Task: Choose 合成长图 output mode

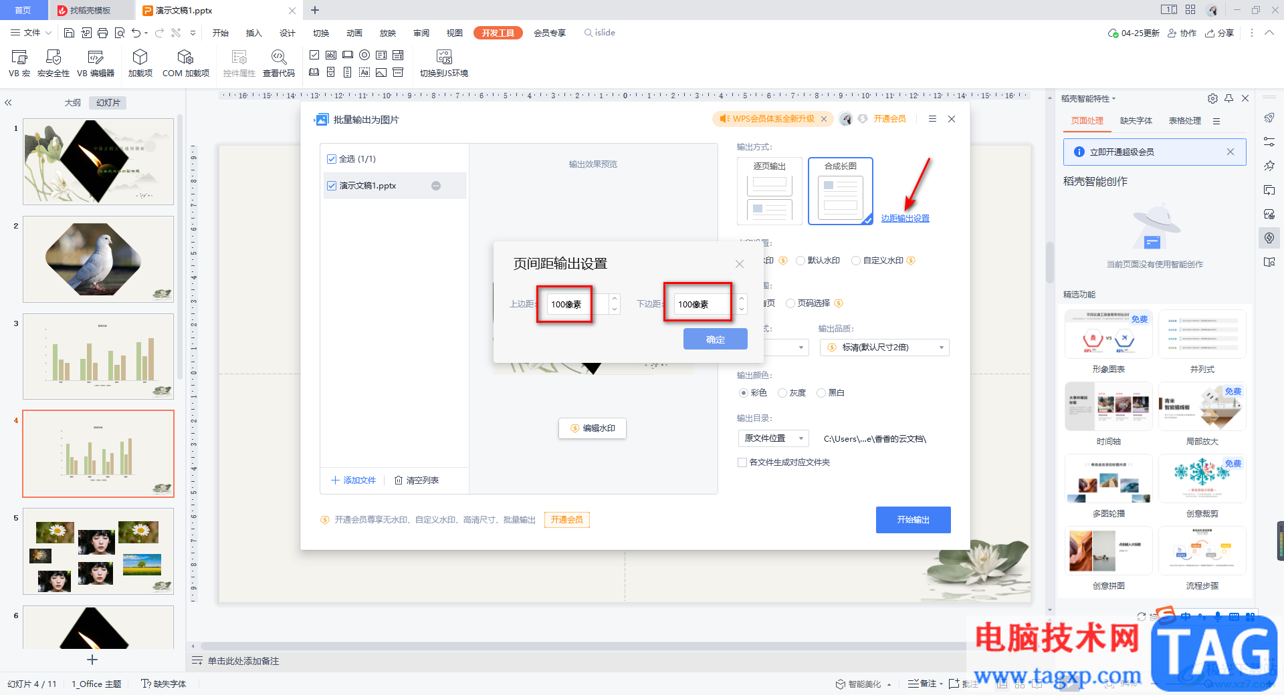Action: click(841, 191)
